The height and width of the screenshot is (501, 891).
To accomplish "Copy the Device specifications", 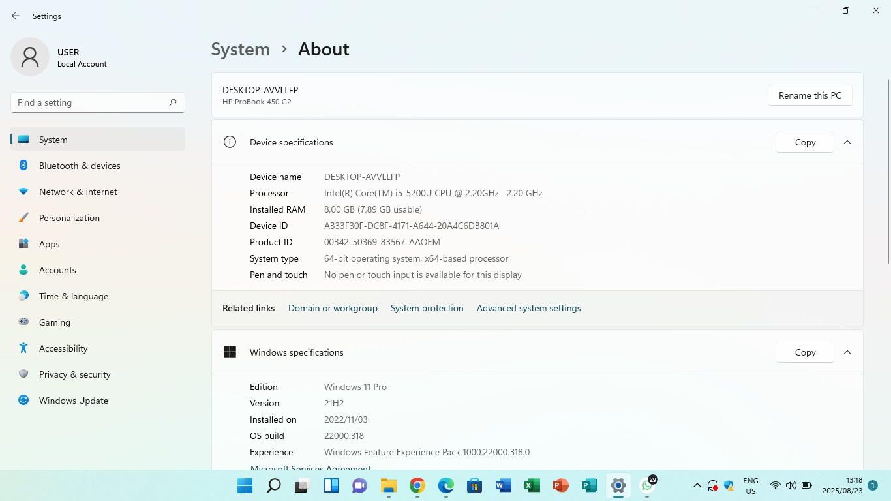I will click(804, 142).
